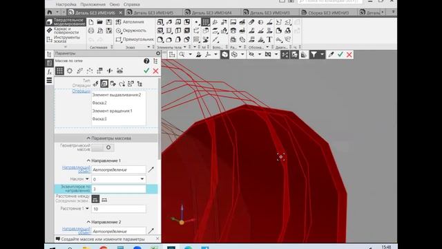Toggle the filter funnel button in view toolbar
The height and width of the screenshot is (249, 442).
tap(314, 55)
